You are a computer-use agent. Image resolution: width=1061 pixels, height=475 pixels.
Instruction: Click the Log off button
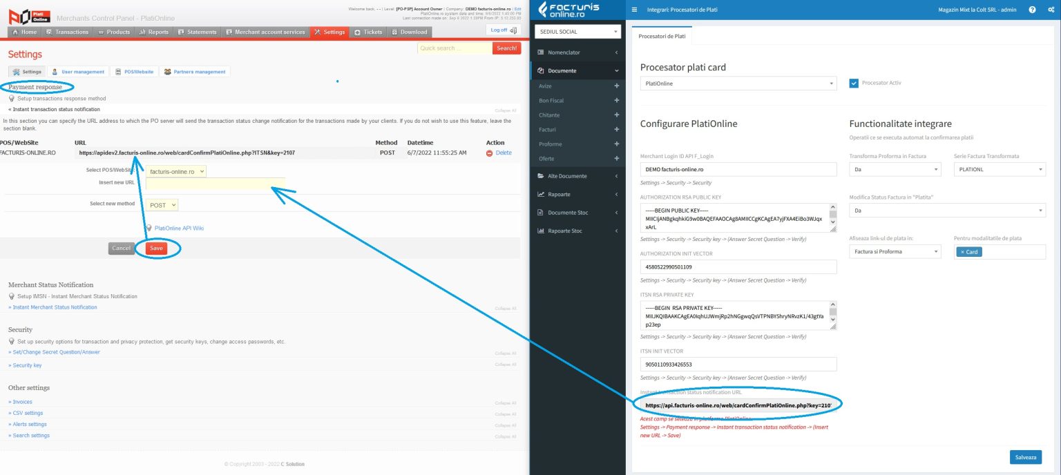pyautogui.click(x=503, y=30)
